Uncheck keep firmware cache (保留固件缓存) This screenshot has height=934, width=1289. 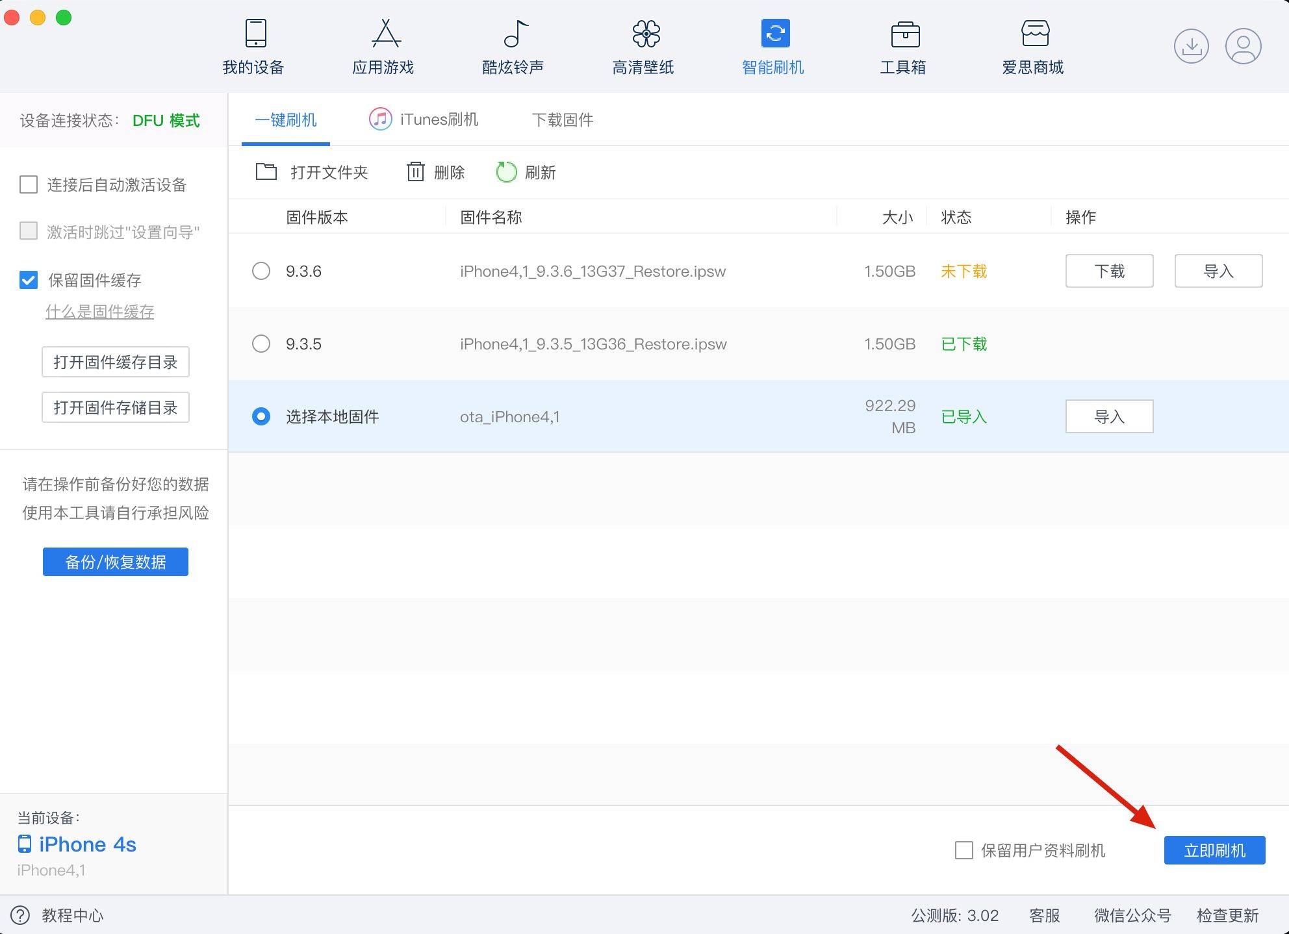pos(29,280)
